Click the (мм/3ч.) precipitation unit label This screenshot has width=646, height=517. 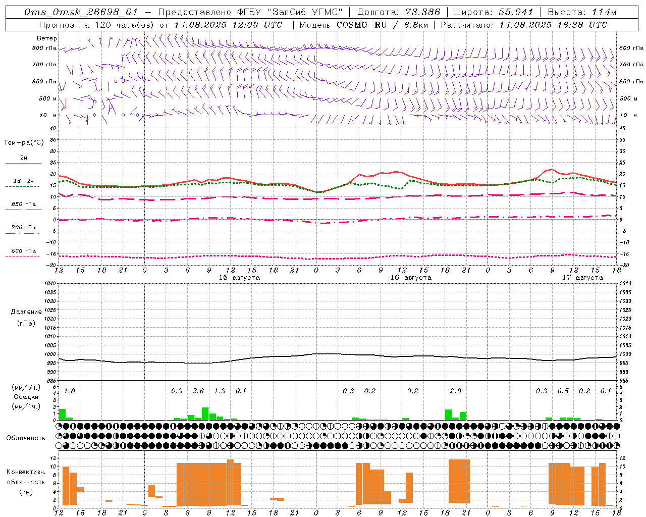tap(26, 387)
